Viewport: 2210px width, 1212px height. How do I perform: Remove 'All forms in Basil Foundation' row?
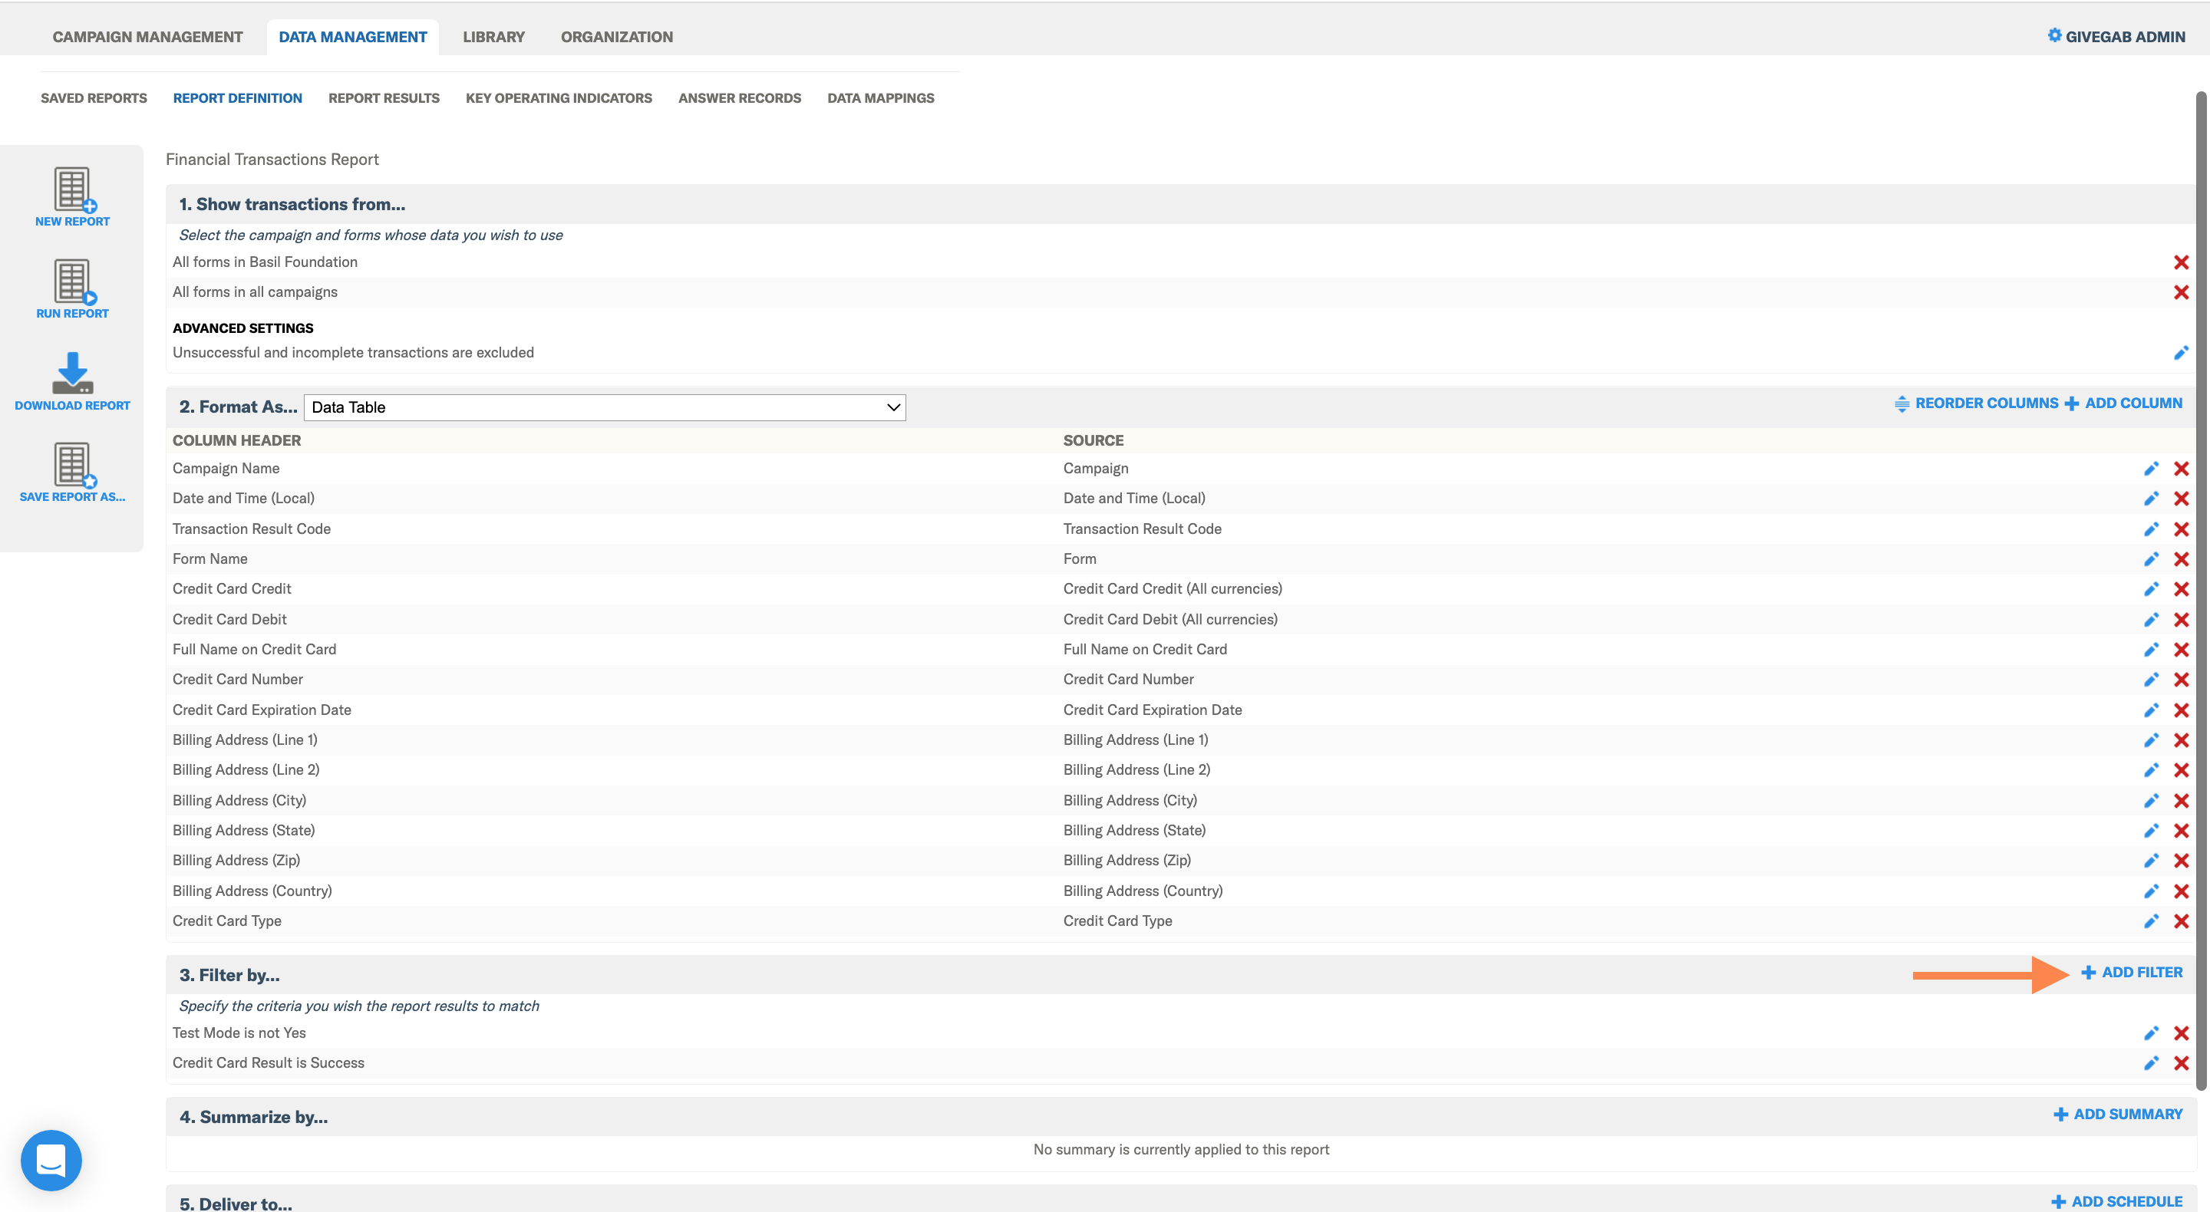point(2181,262)
